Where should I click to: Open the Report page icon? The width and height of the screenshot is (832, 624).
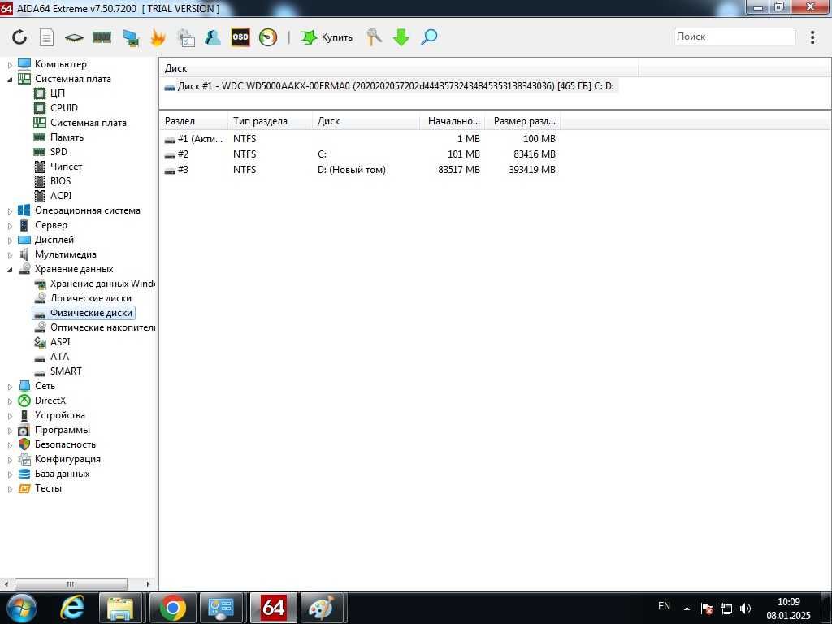click(x=46, y=37)
